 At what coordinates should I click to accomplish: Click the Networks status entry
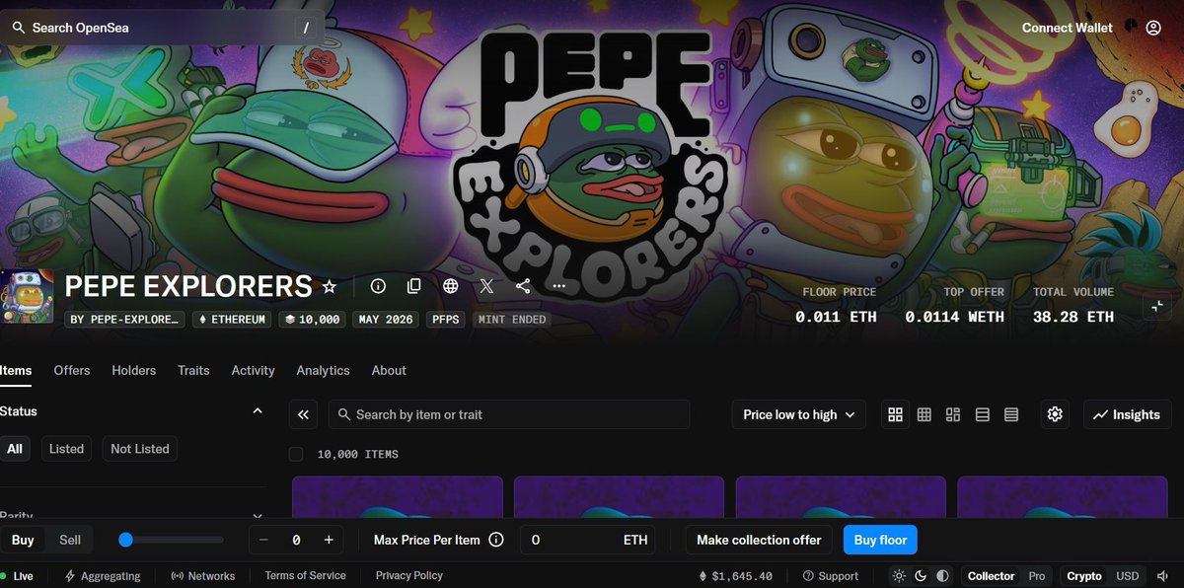(203, 576)
